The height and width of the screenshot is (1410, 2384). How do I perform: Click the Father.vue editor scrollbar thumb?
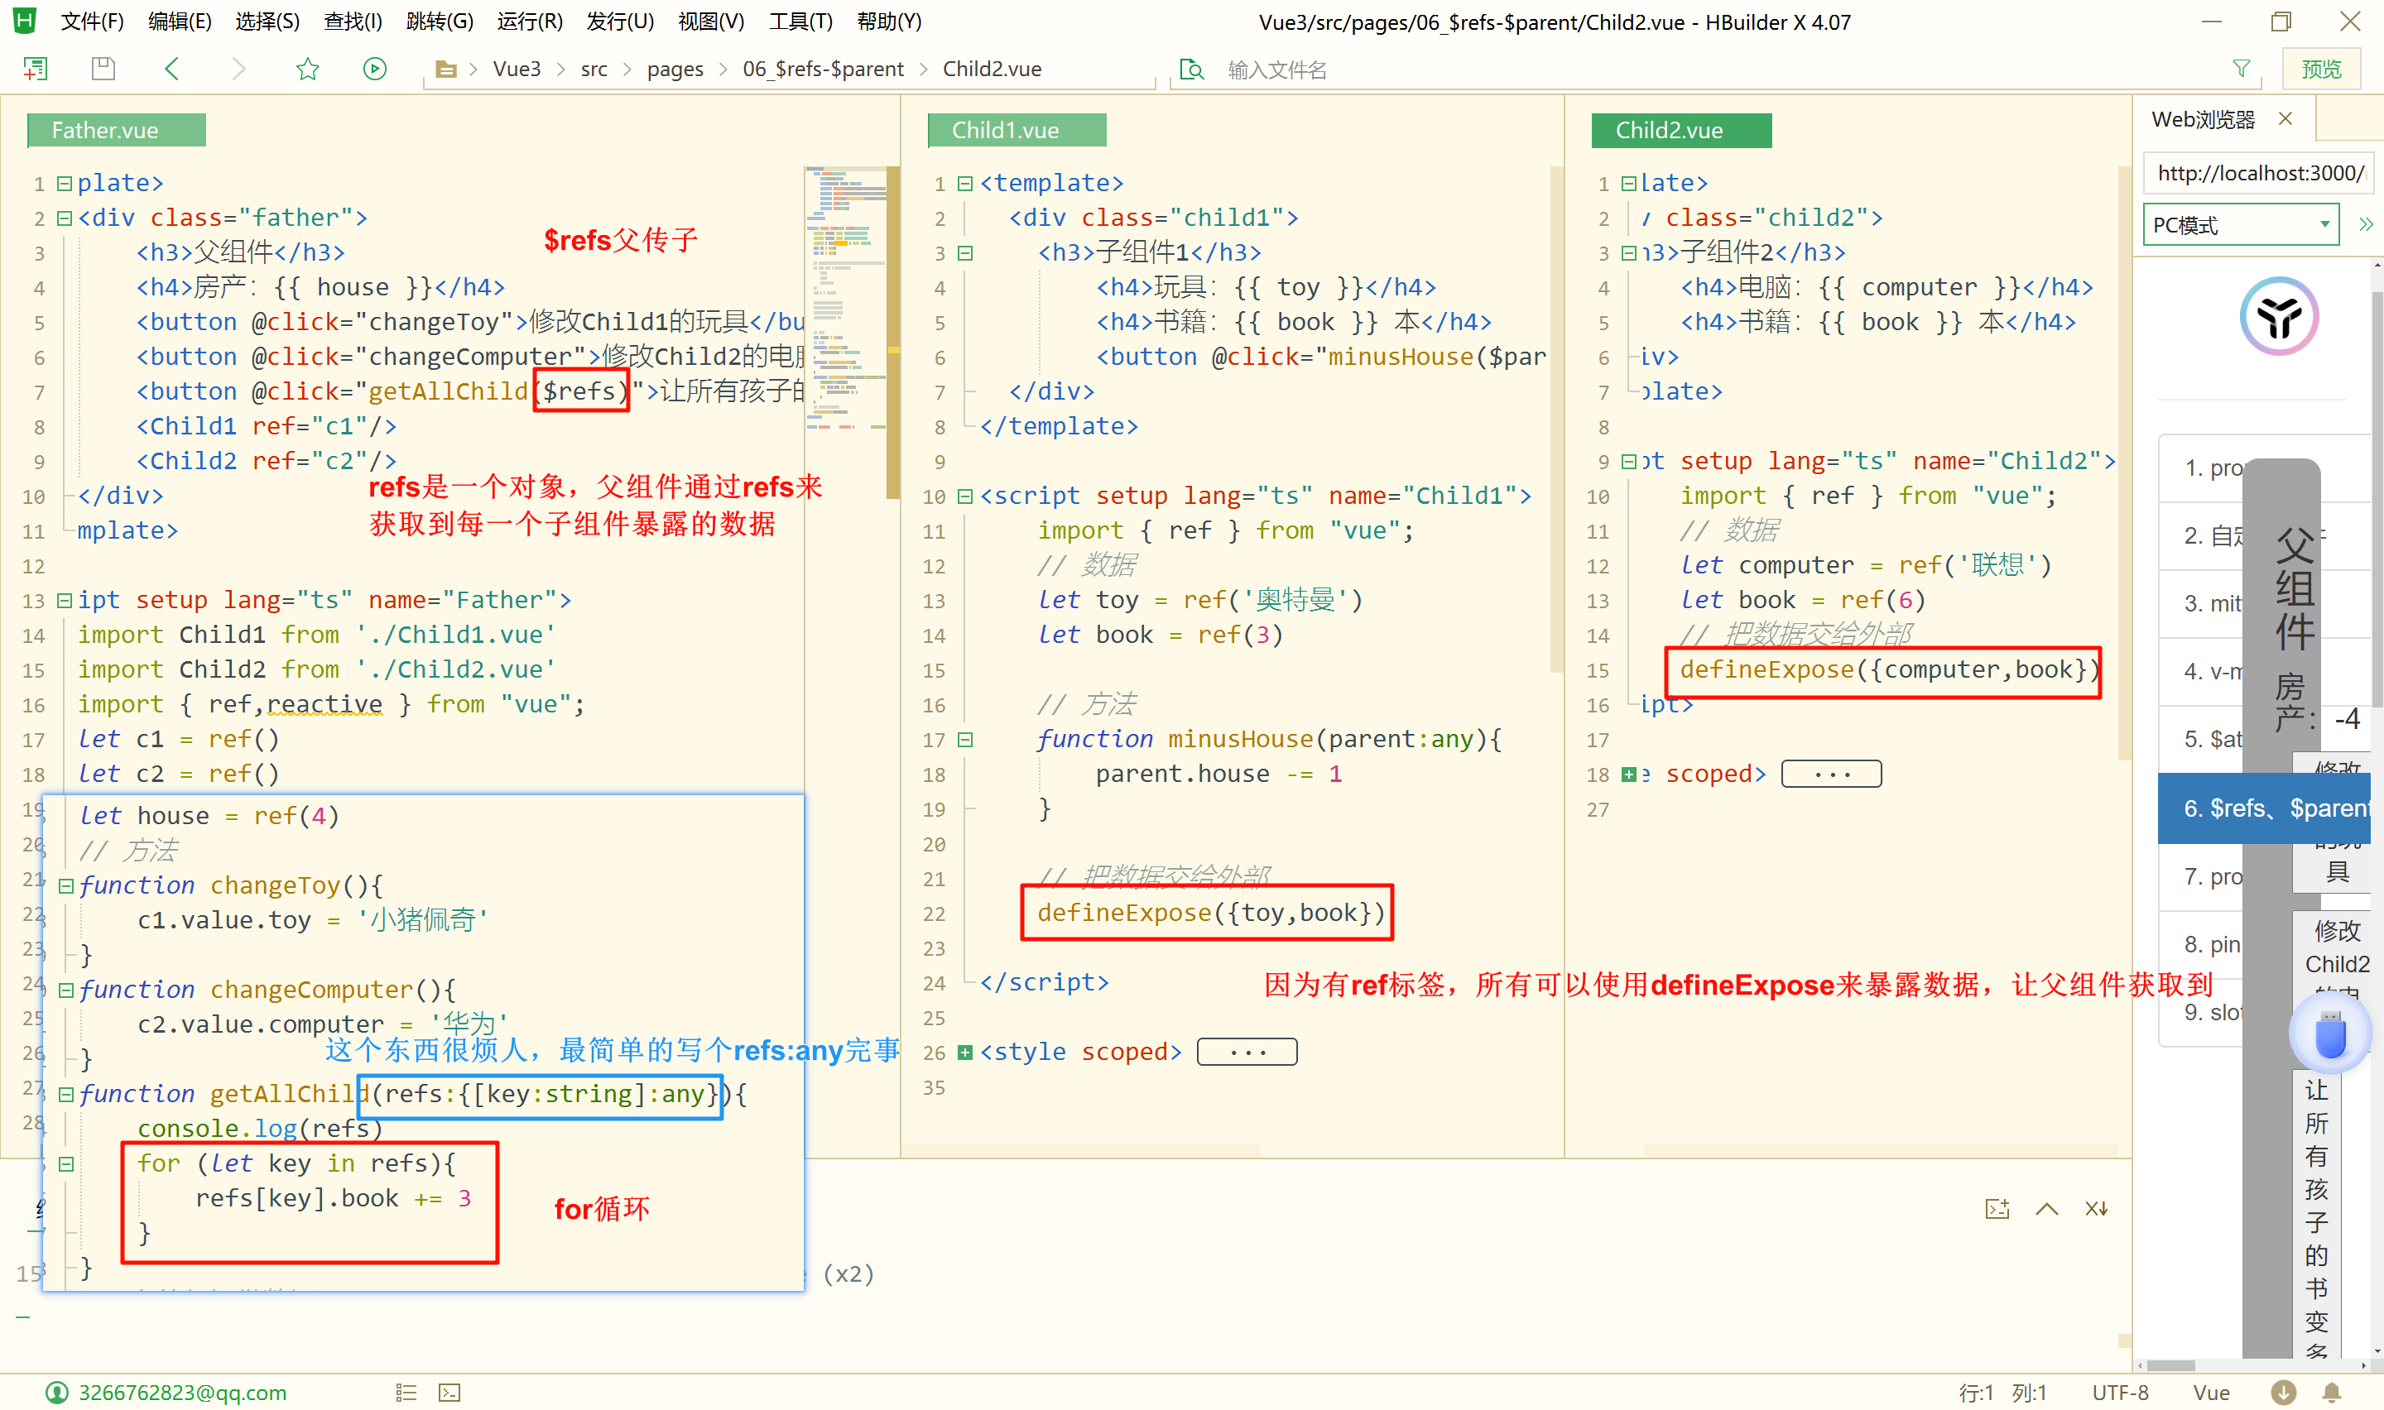click(892, 333)
